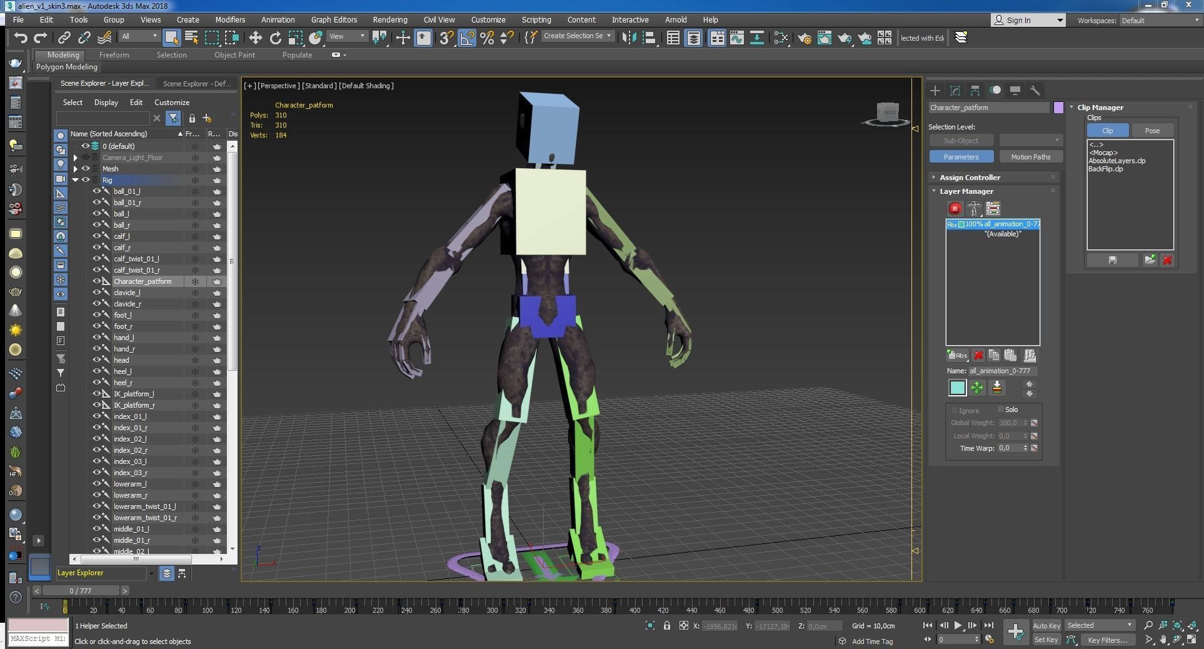Click the large Set Keys plus button
The width and height of the screenshot is (1204, 649).
click(1016, 631)
